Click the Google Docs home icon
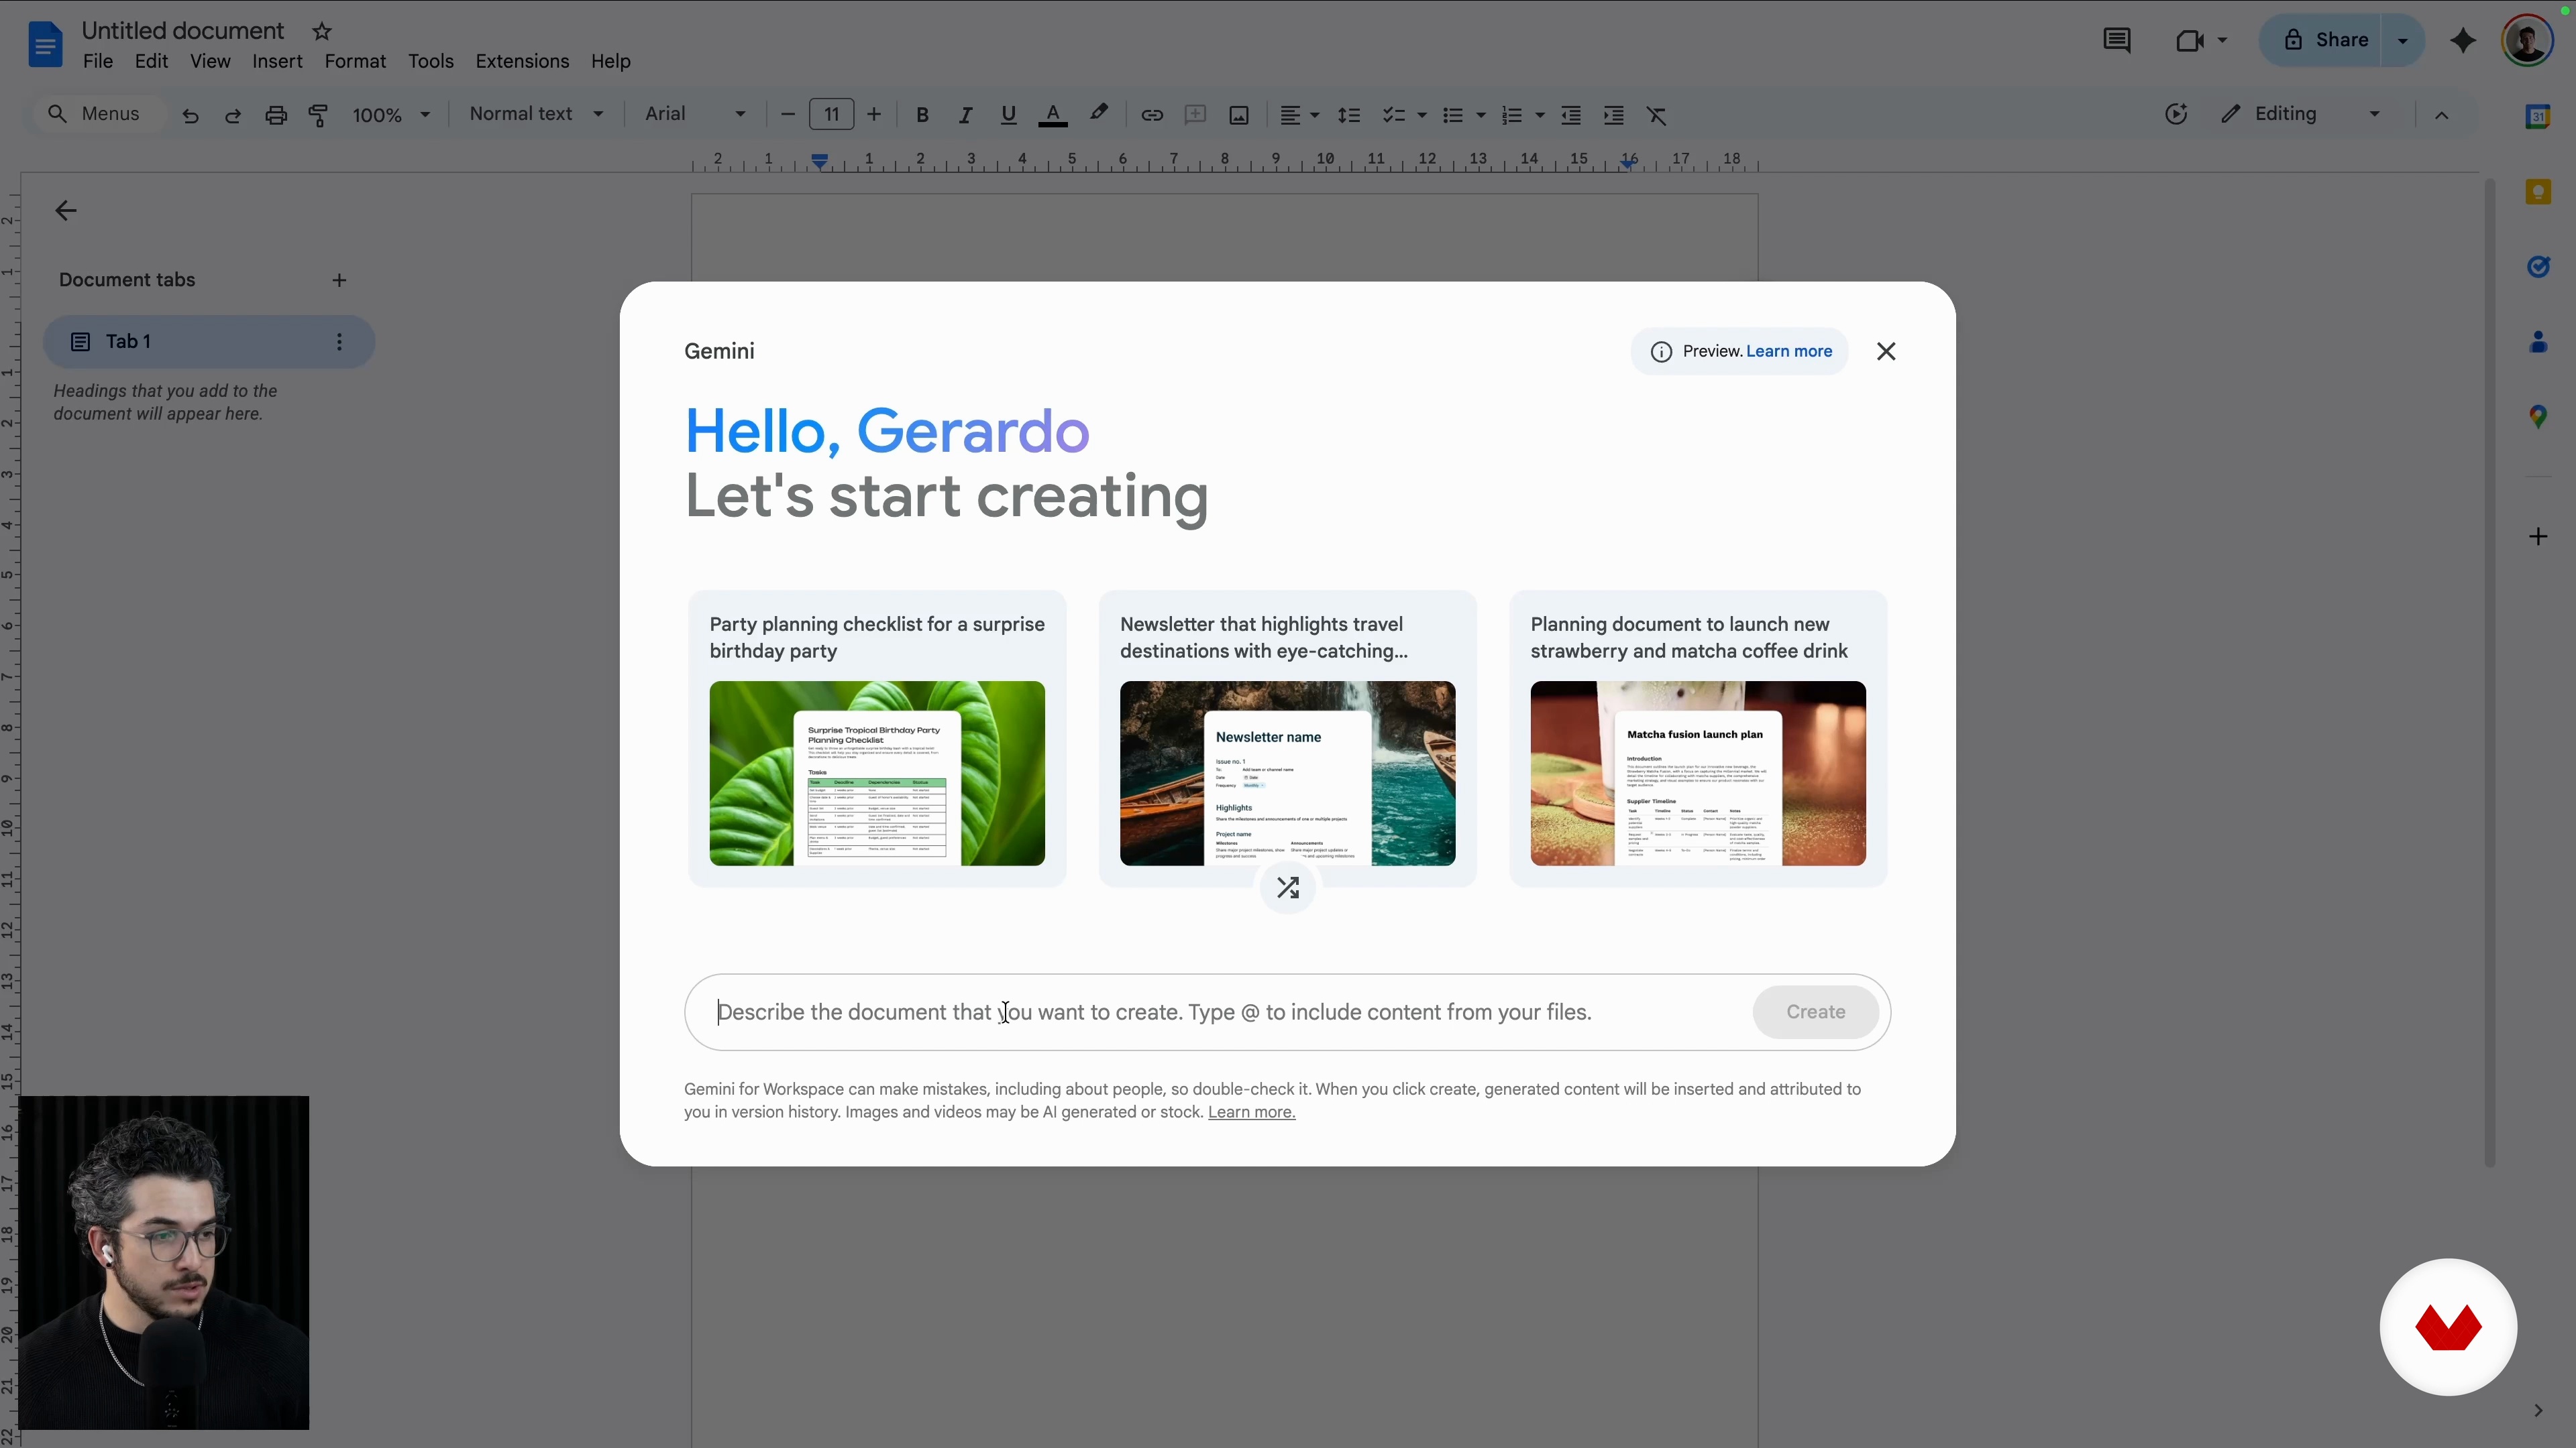Screen dimensions: 2576x1448 point(45,45)
